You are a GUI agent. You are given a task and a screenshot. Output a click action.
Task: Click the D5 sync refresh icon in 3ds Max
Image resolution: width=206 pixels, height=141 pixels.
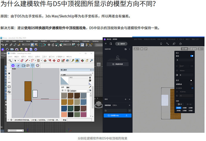point(7,49)
